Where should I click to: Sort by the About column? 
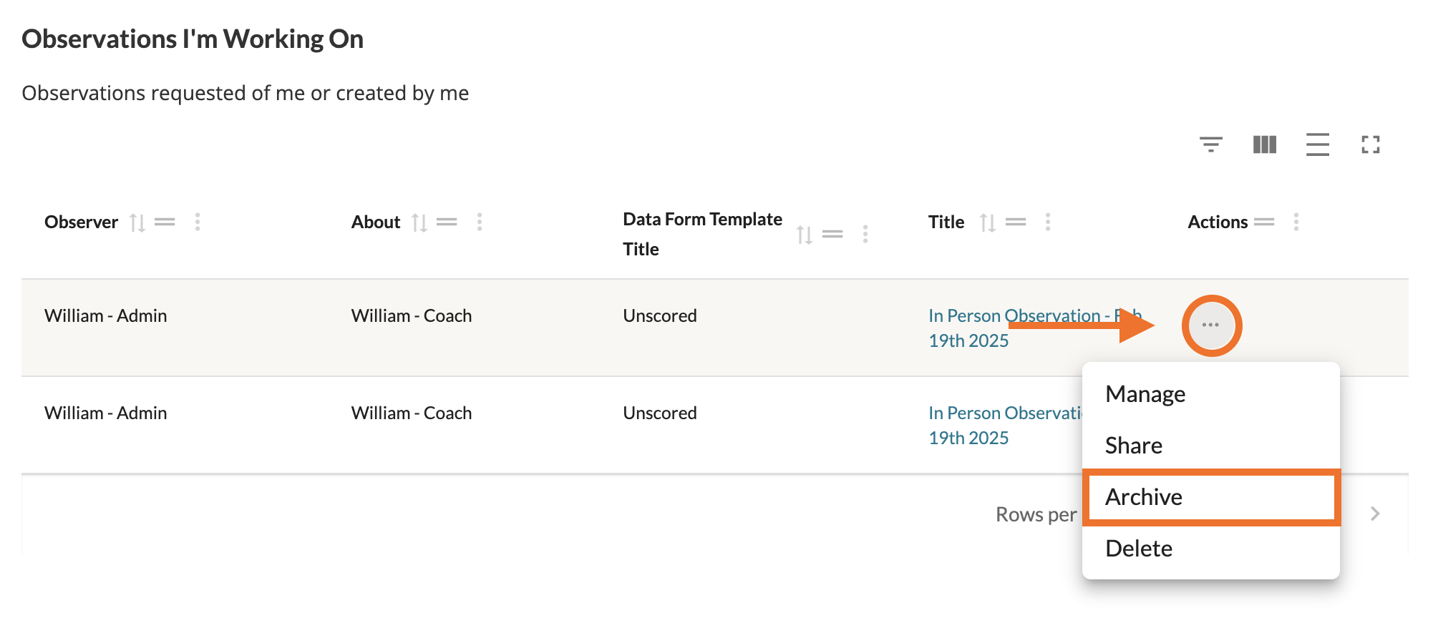419,222
